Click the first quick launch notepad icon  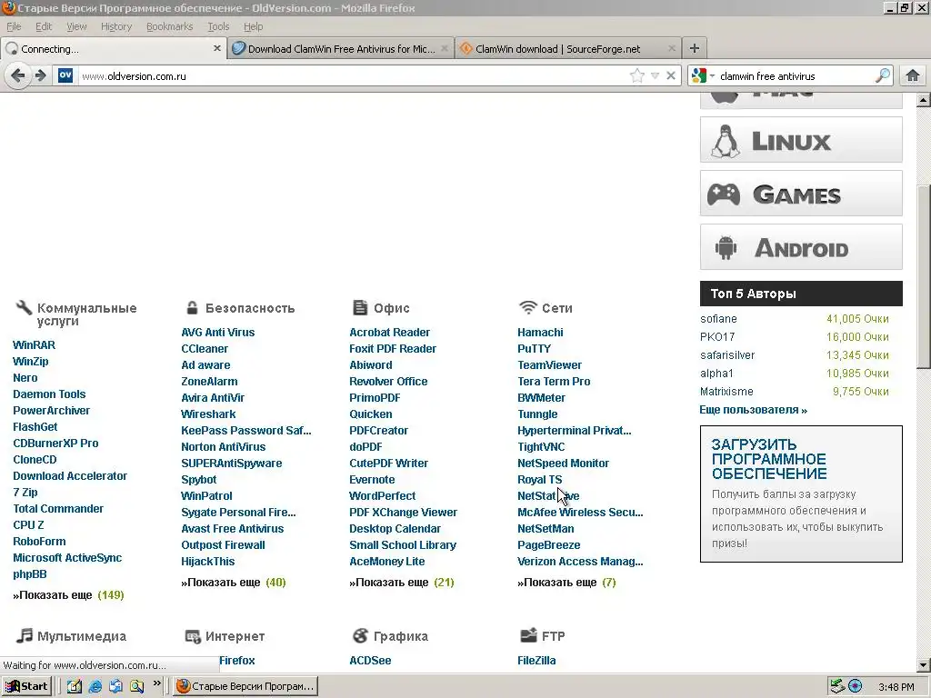74,687
